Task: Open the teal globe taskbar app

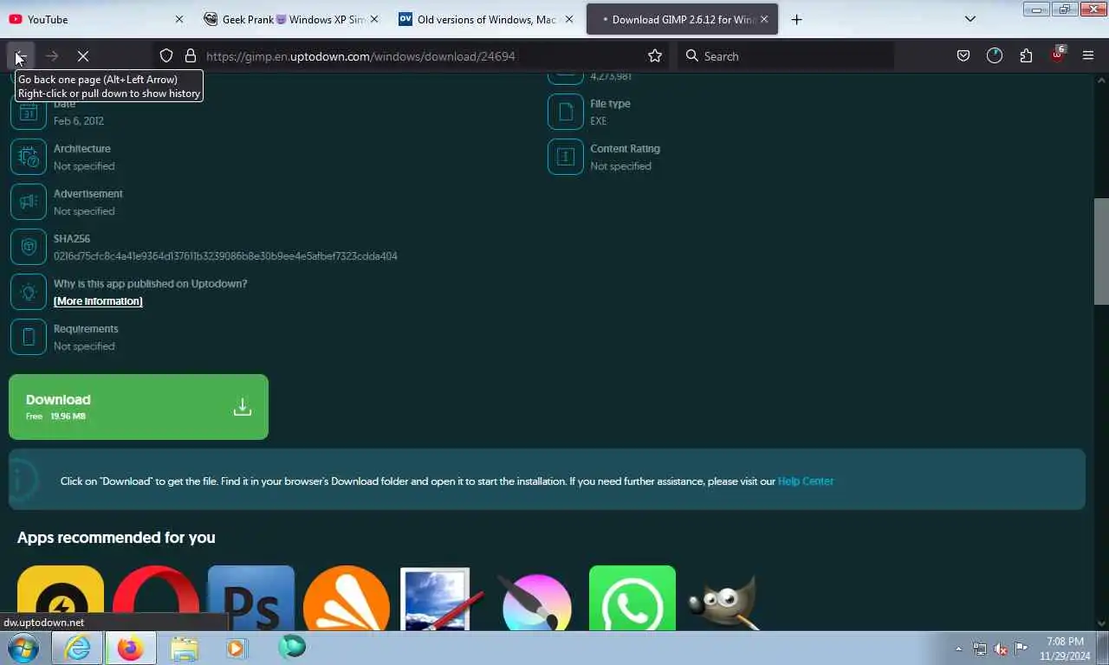Action: coord(292,647)
